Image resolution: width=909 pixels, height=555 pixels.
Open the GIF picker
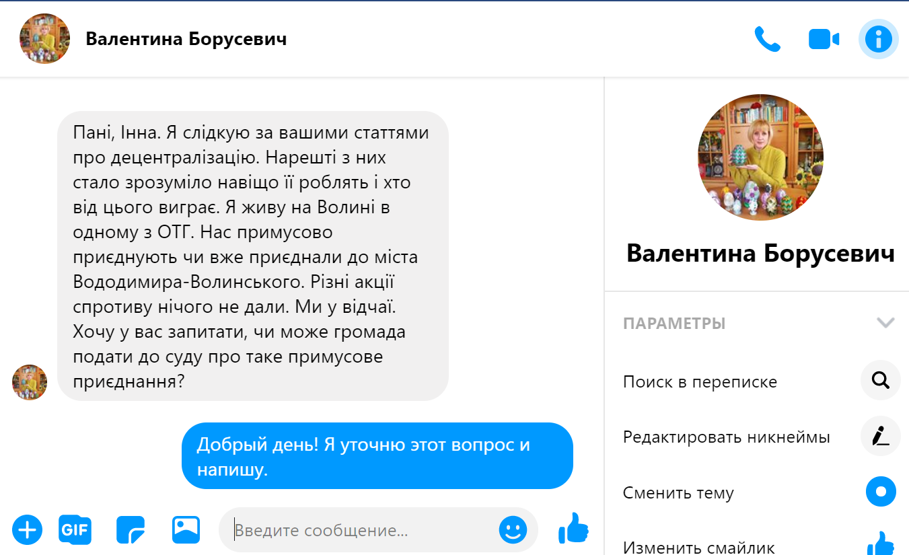pyautogui.click(x=75, y=530)
